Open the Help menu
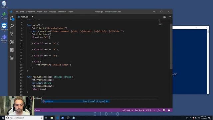The image size is (213, 120). [71, 12]
